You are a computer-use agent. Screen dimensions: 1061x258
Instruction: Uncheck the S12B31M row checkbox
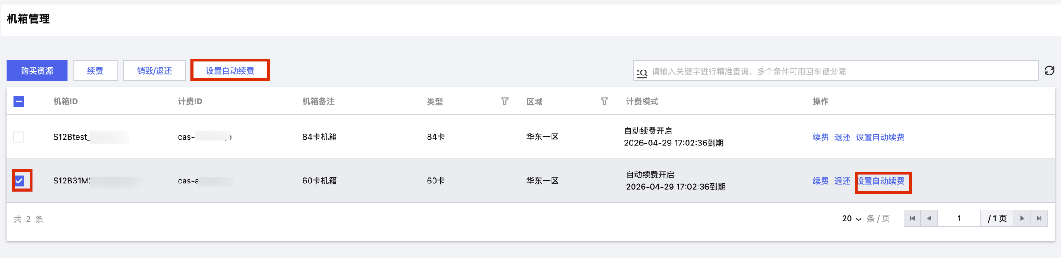click(19, 181)
